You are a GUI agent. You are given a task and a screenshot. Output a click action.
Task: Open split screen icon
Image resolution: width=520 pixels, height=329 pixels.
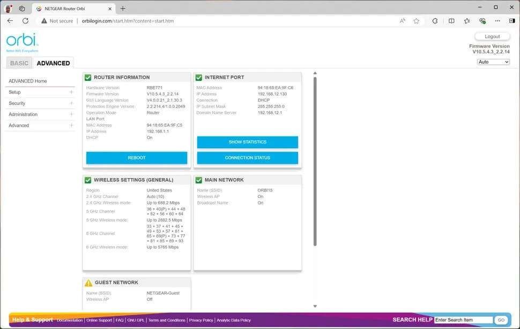[451, 21]
